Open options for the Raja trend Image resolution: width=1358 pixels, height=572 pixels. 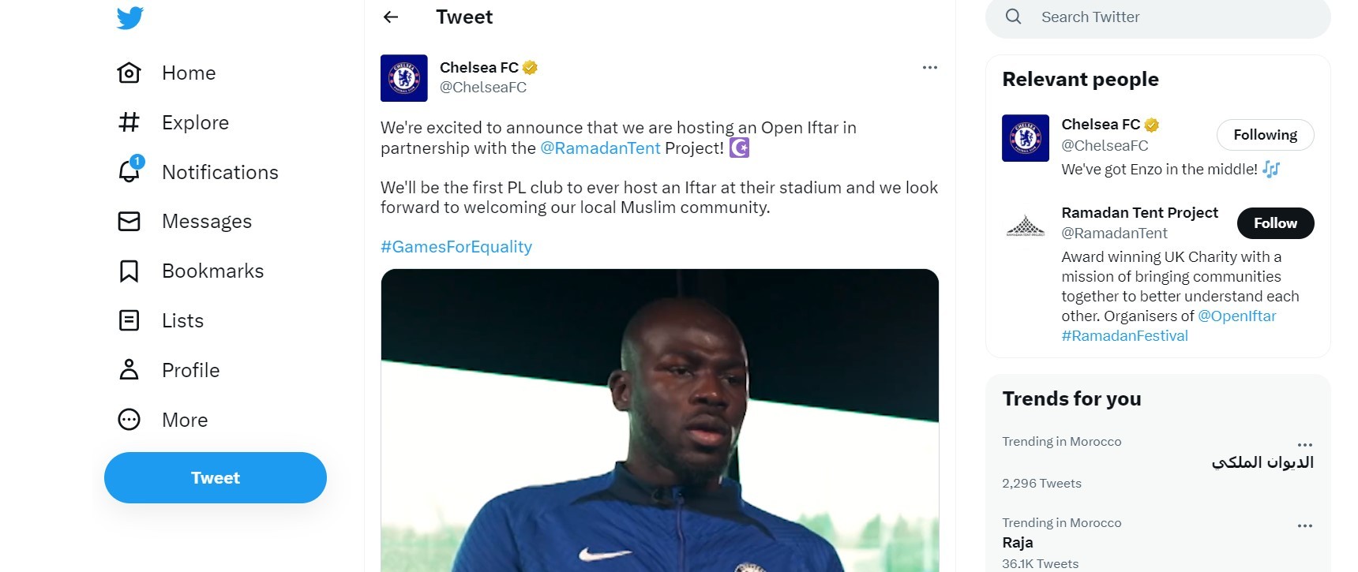[1304, 525]
